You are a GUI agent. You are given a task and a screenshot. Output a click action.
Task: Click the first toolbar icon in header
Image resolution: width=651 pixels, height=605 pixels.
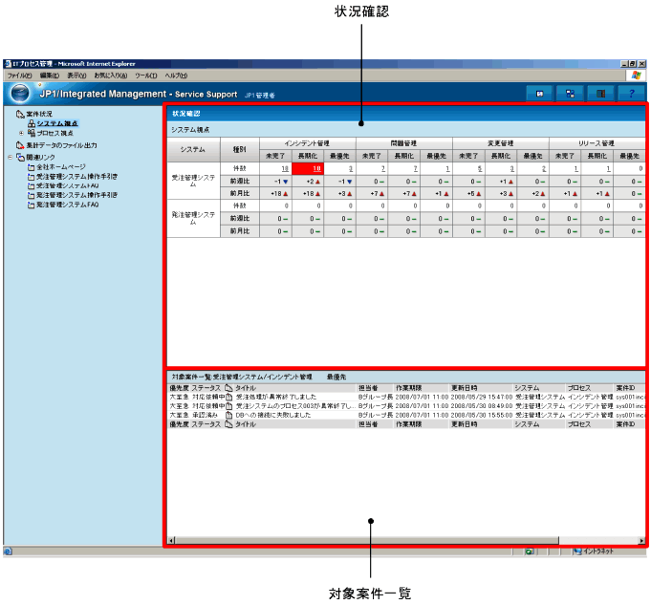point(540,94)
